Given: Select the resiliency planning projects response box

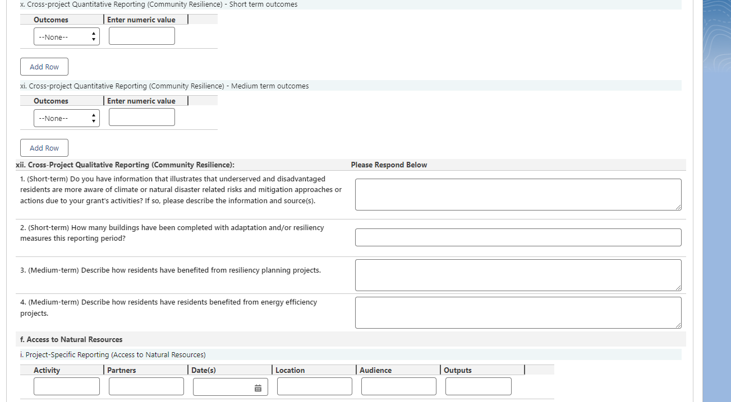Looking at the screenshot, I should (x=517, y=275).
